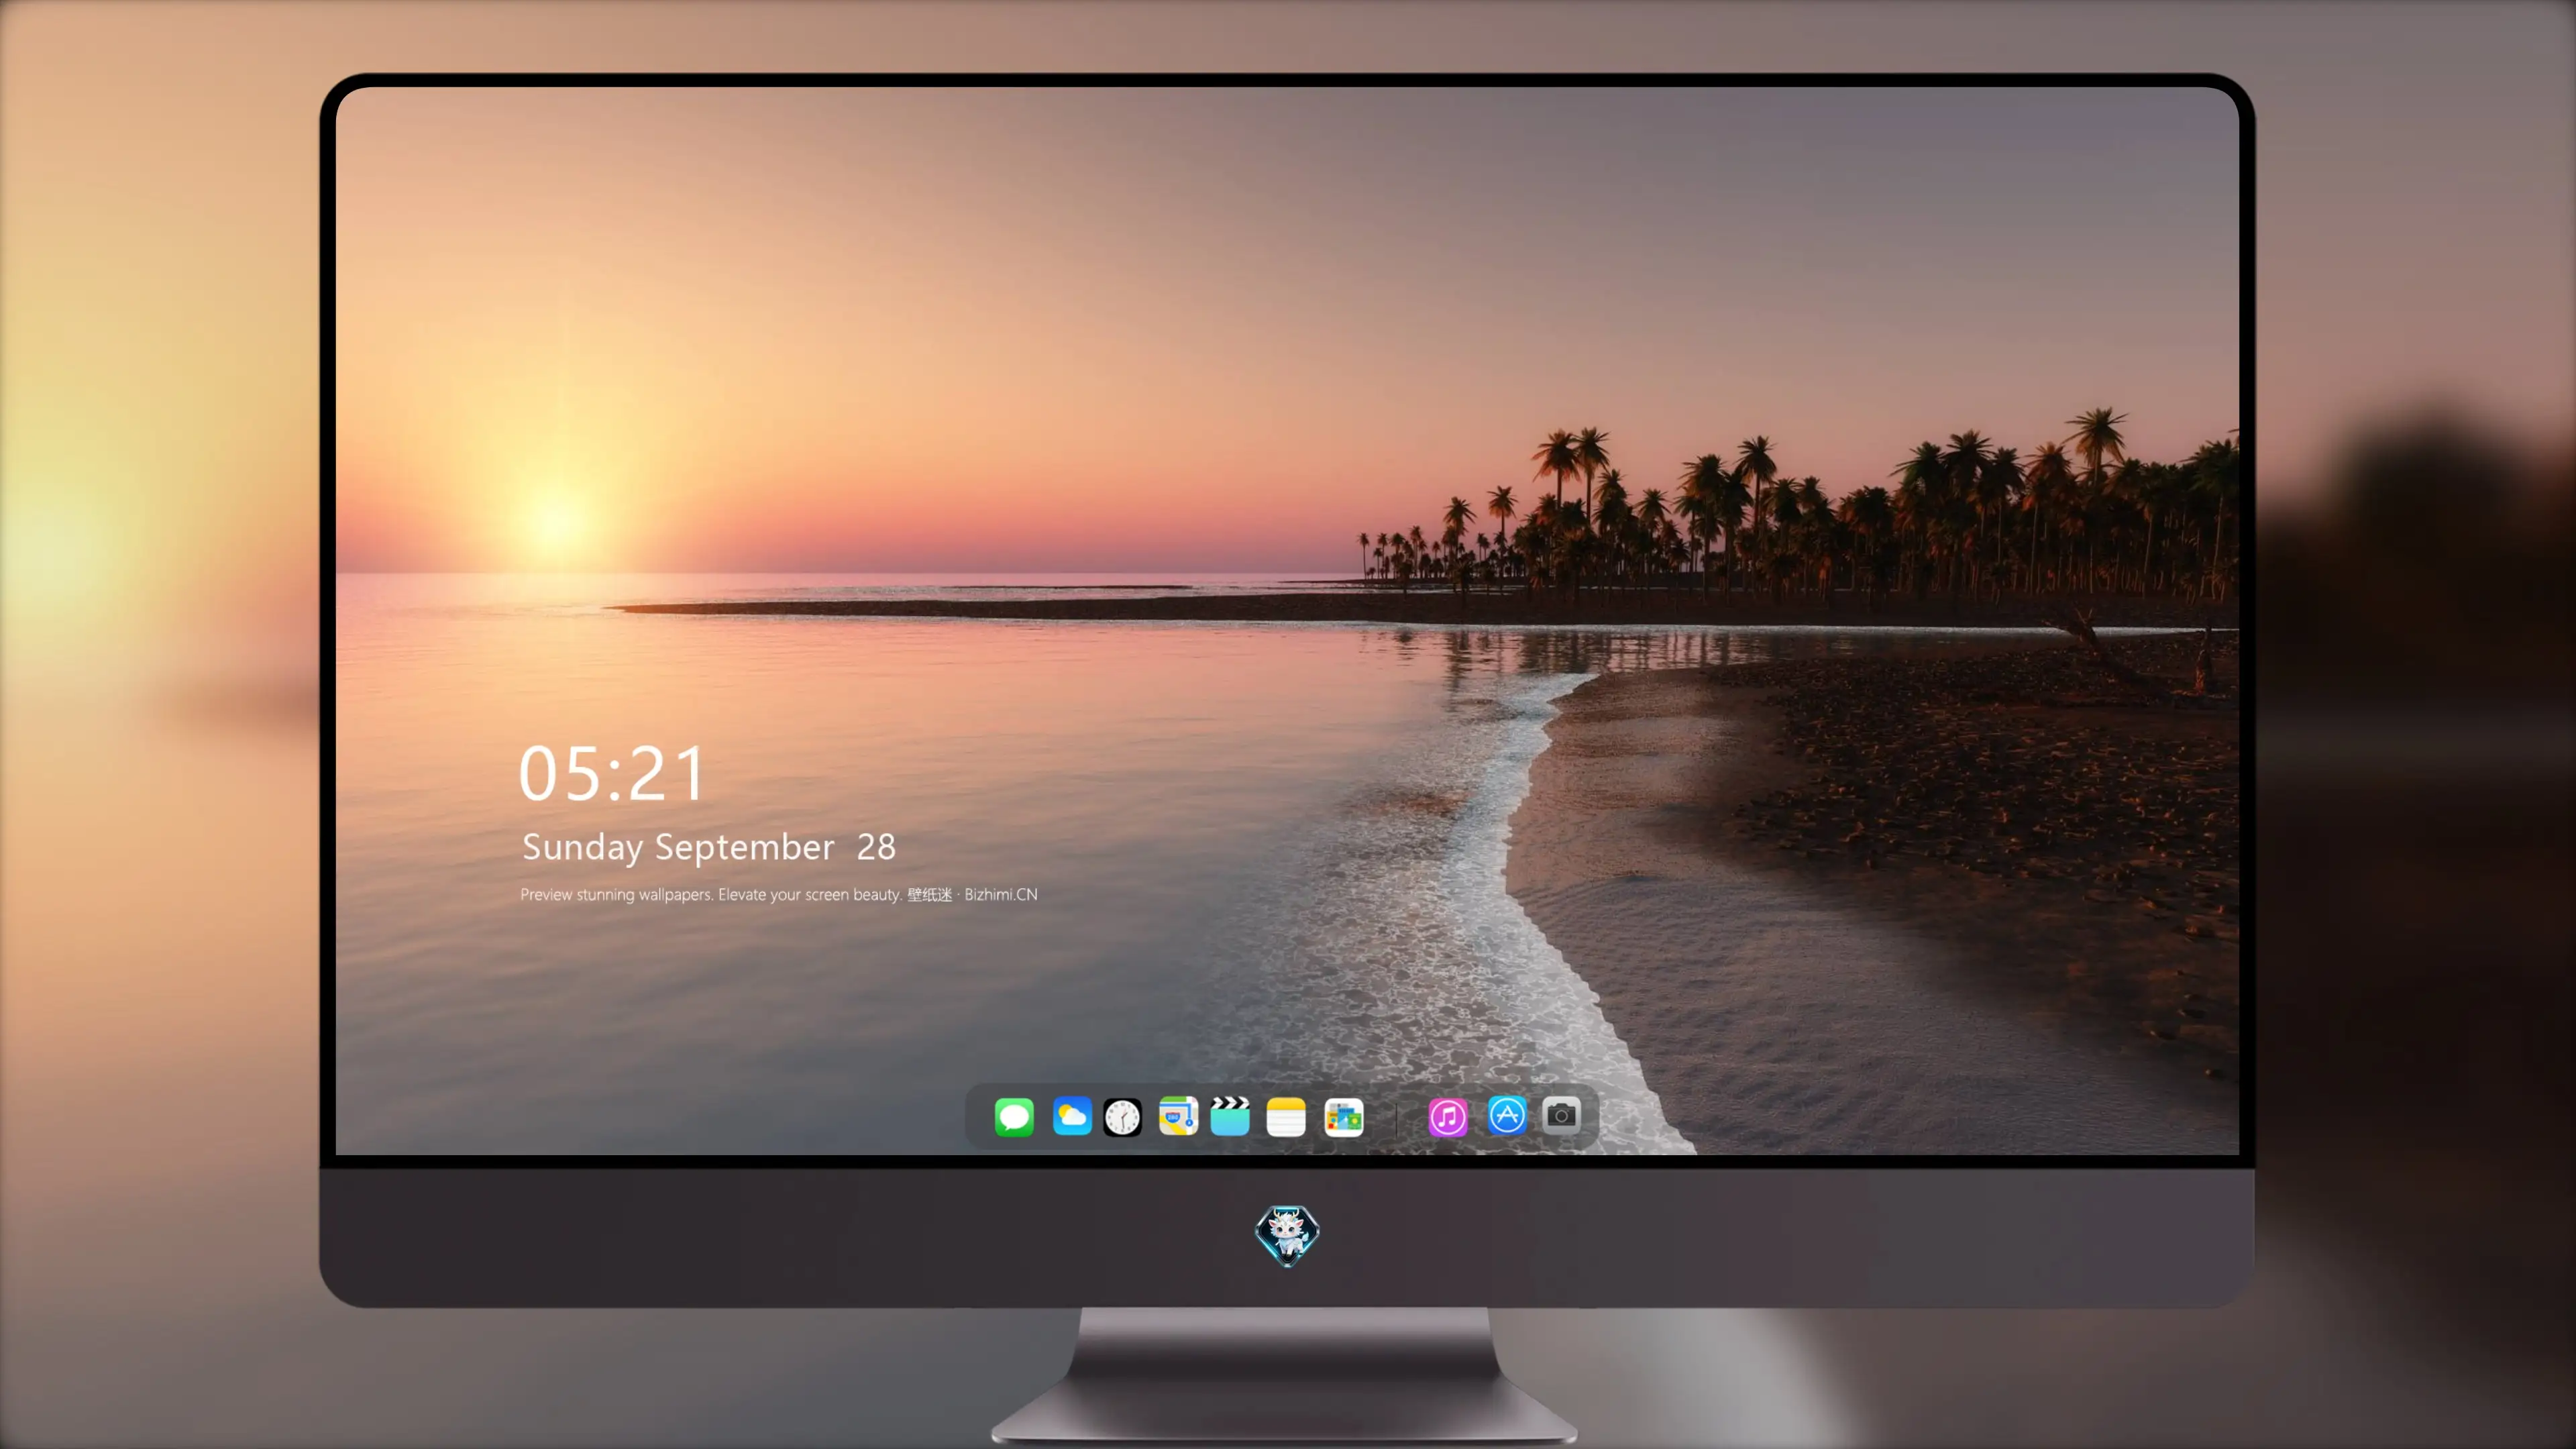Open the yellow Notes app

(1286, 1117)
